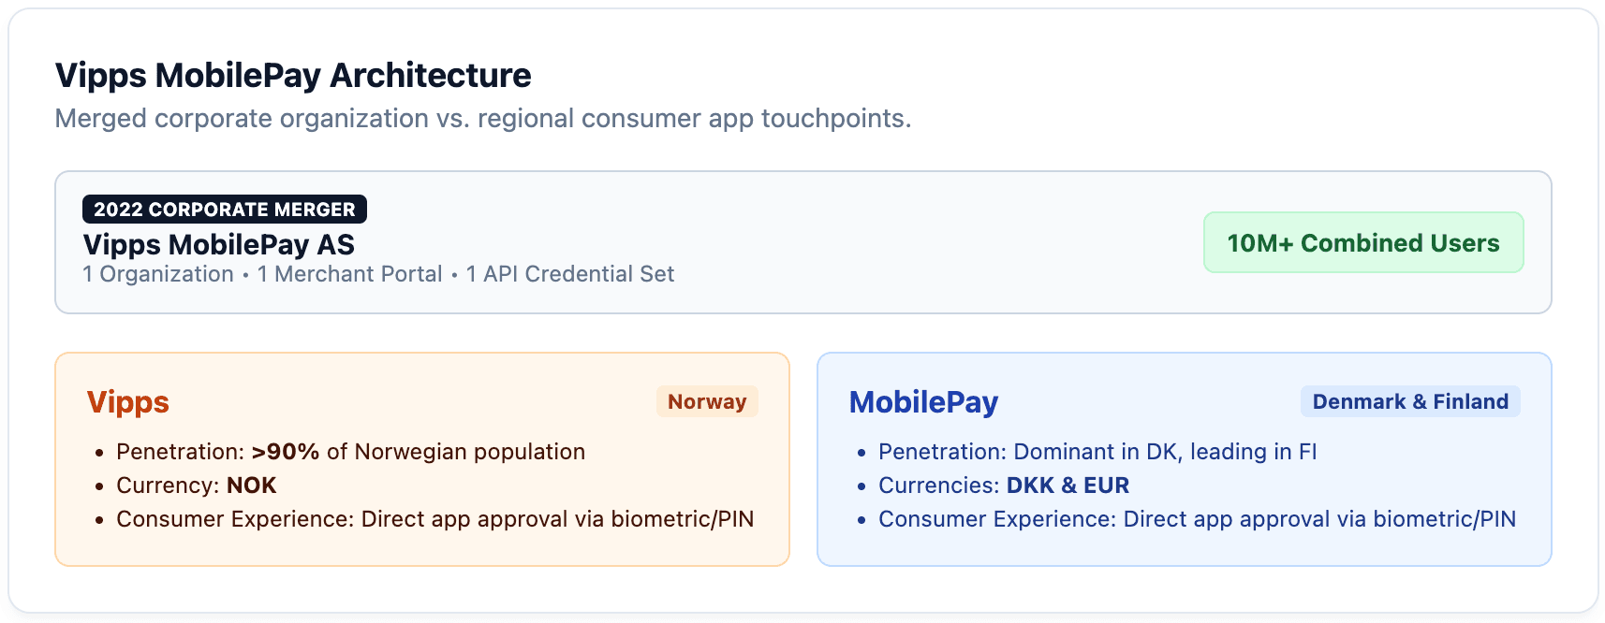Click the bold NOK currency code
Screen dimensions: 1605x623
(x=252, y=485)
